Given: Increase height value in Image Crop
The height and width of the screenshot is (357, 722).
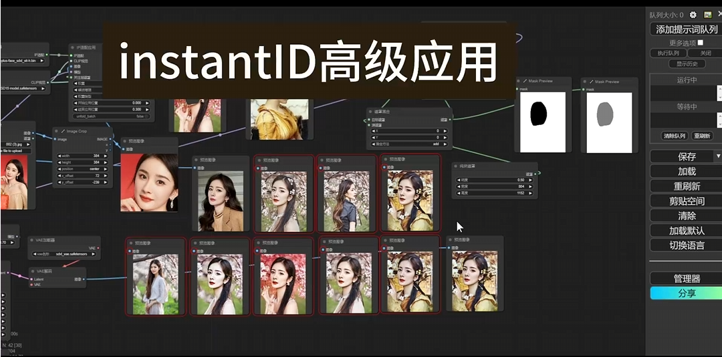Looking at the screenshot, I should [x=106, y=162].
